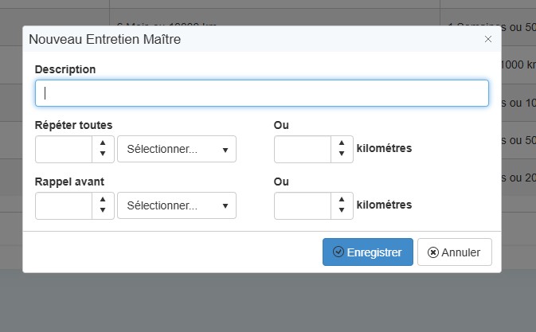Open the Rappel avant unit Sélectionner dropdown
The width and height of the screenshot is (536, 332).
(177, 205)
